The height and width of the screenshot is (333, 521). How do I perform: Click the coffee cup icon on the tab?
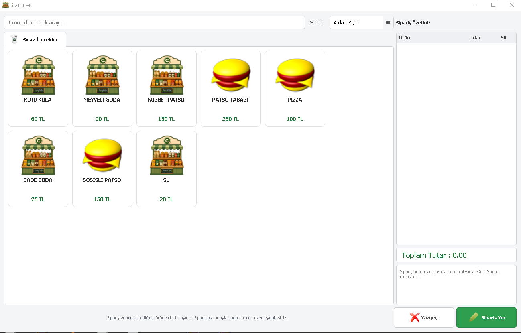(14, 39)
